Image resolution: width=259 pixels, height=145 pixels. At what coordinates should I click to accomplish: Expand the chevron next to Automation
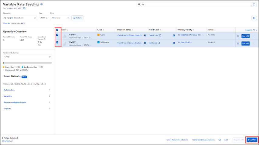click(50, 90)
